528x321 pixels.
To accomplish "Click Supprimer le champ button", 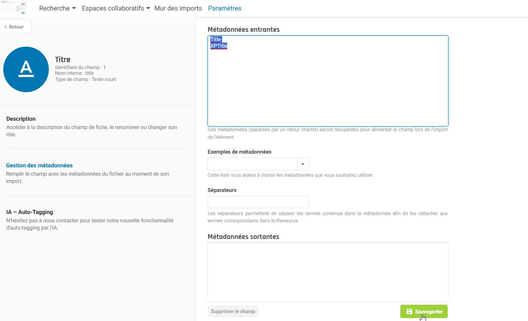I will (233, 312).
